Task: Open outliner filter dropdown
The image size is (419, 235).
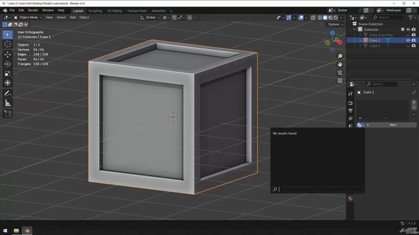Action: (x=412, y=18)
